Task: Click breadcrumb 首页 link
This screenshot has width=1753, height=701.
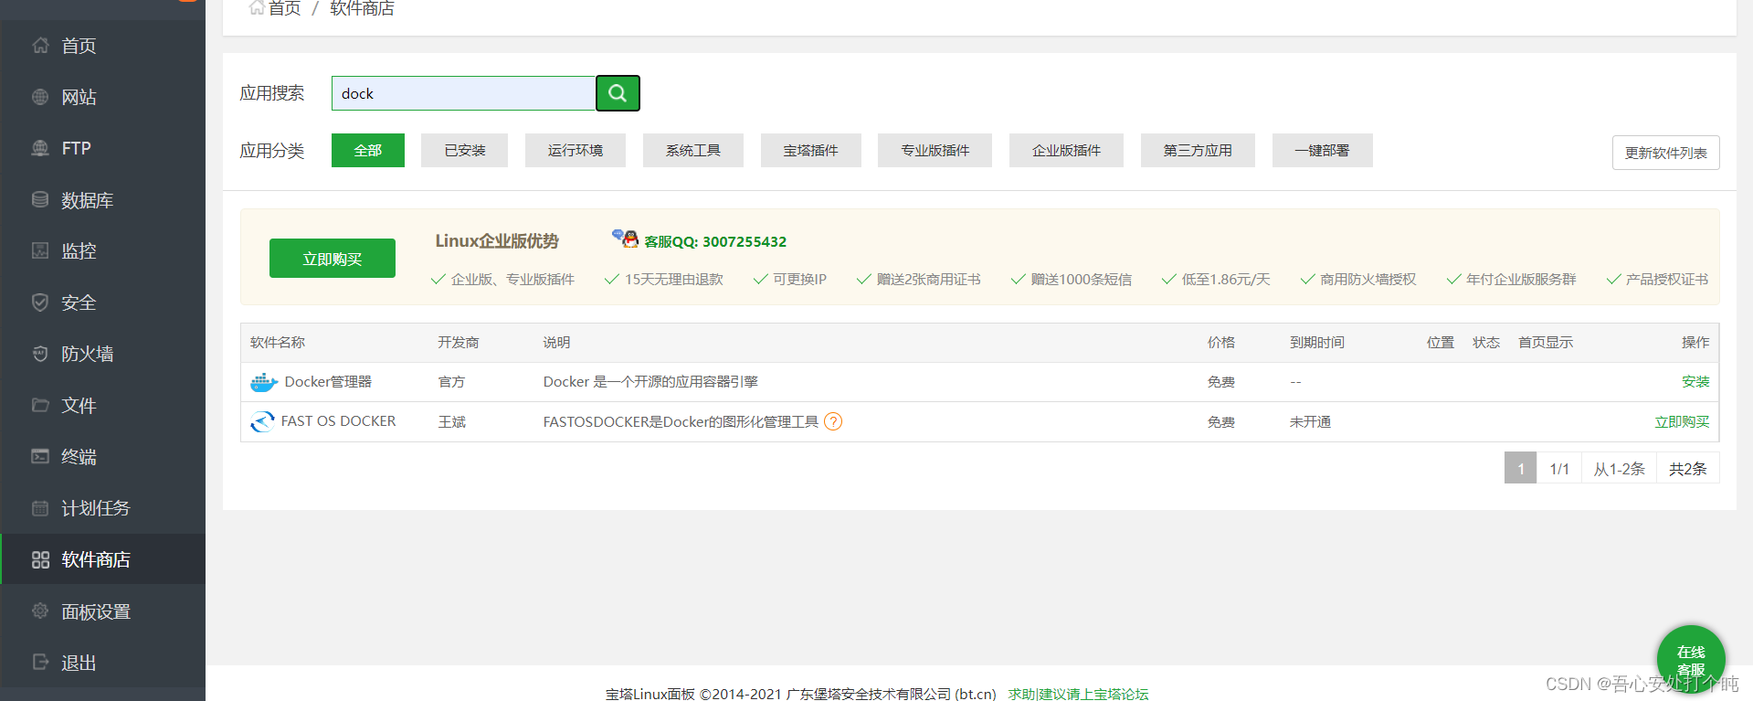Action: click(284, 8)
